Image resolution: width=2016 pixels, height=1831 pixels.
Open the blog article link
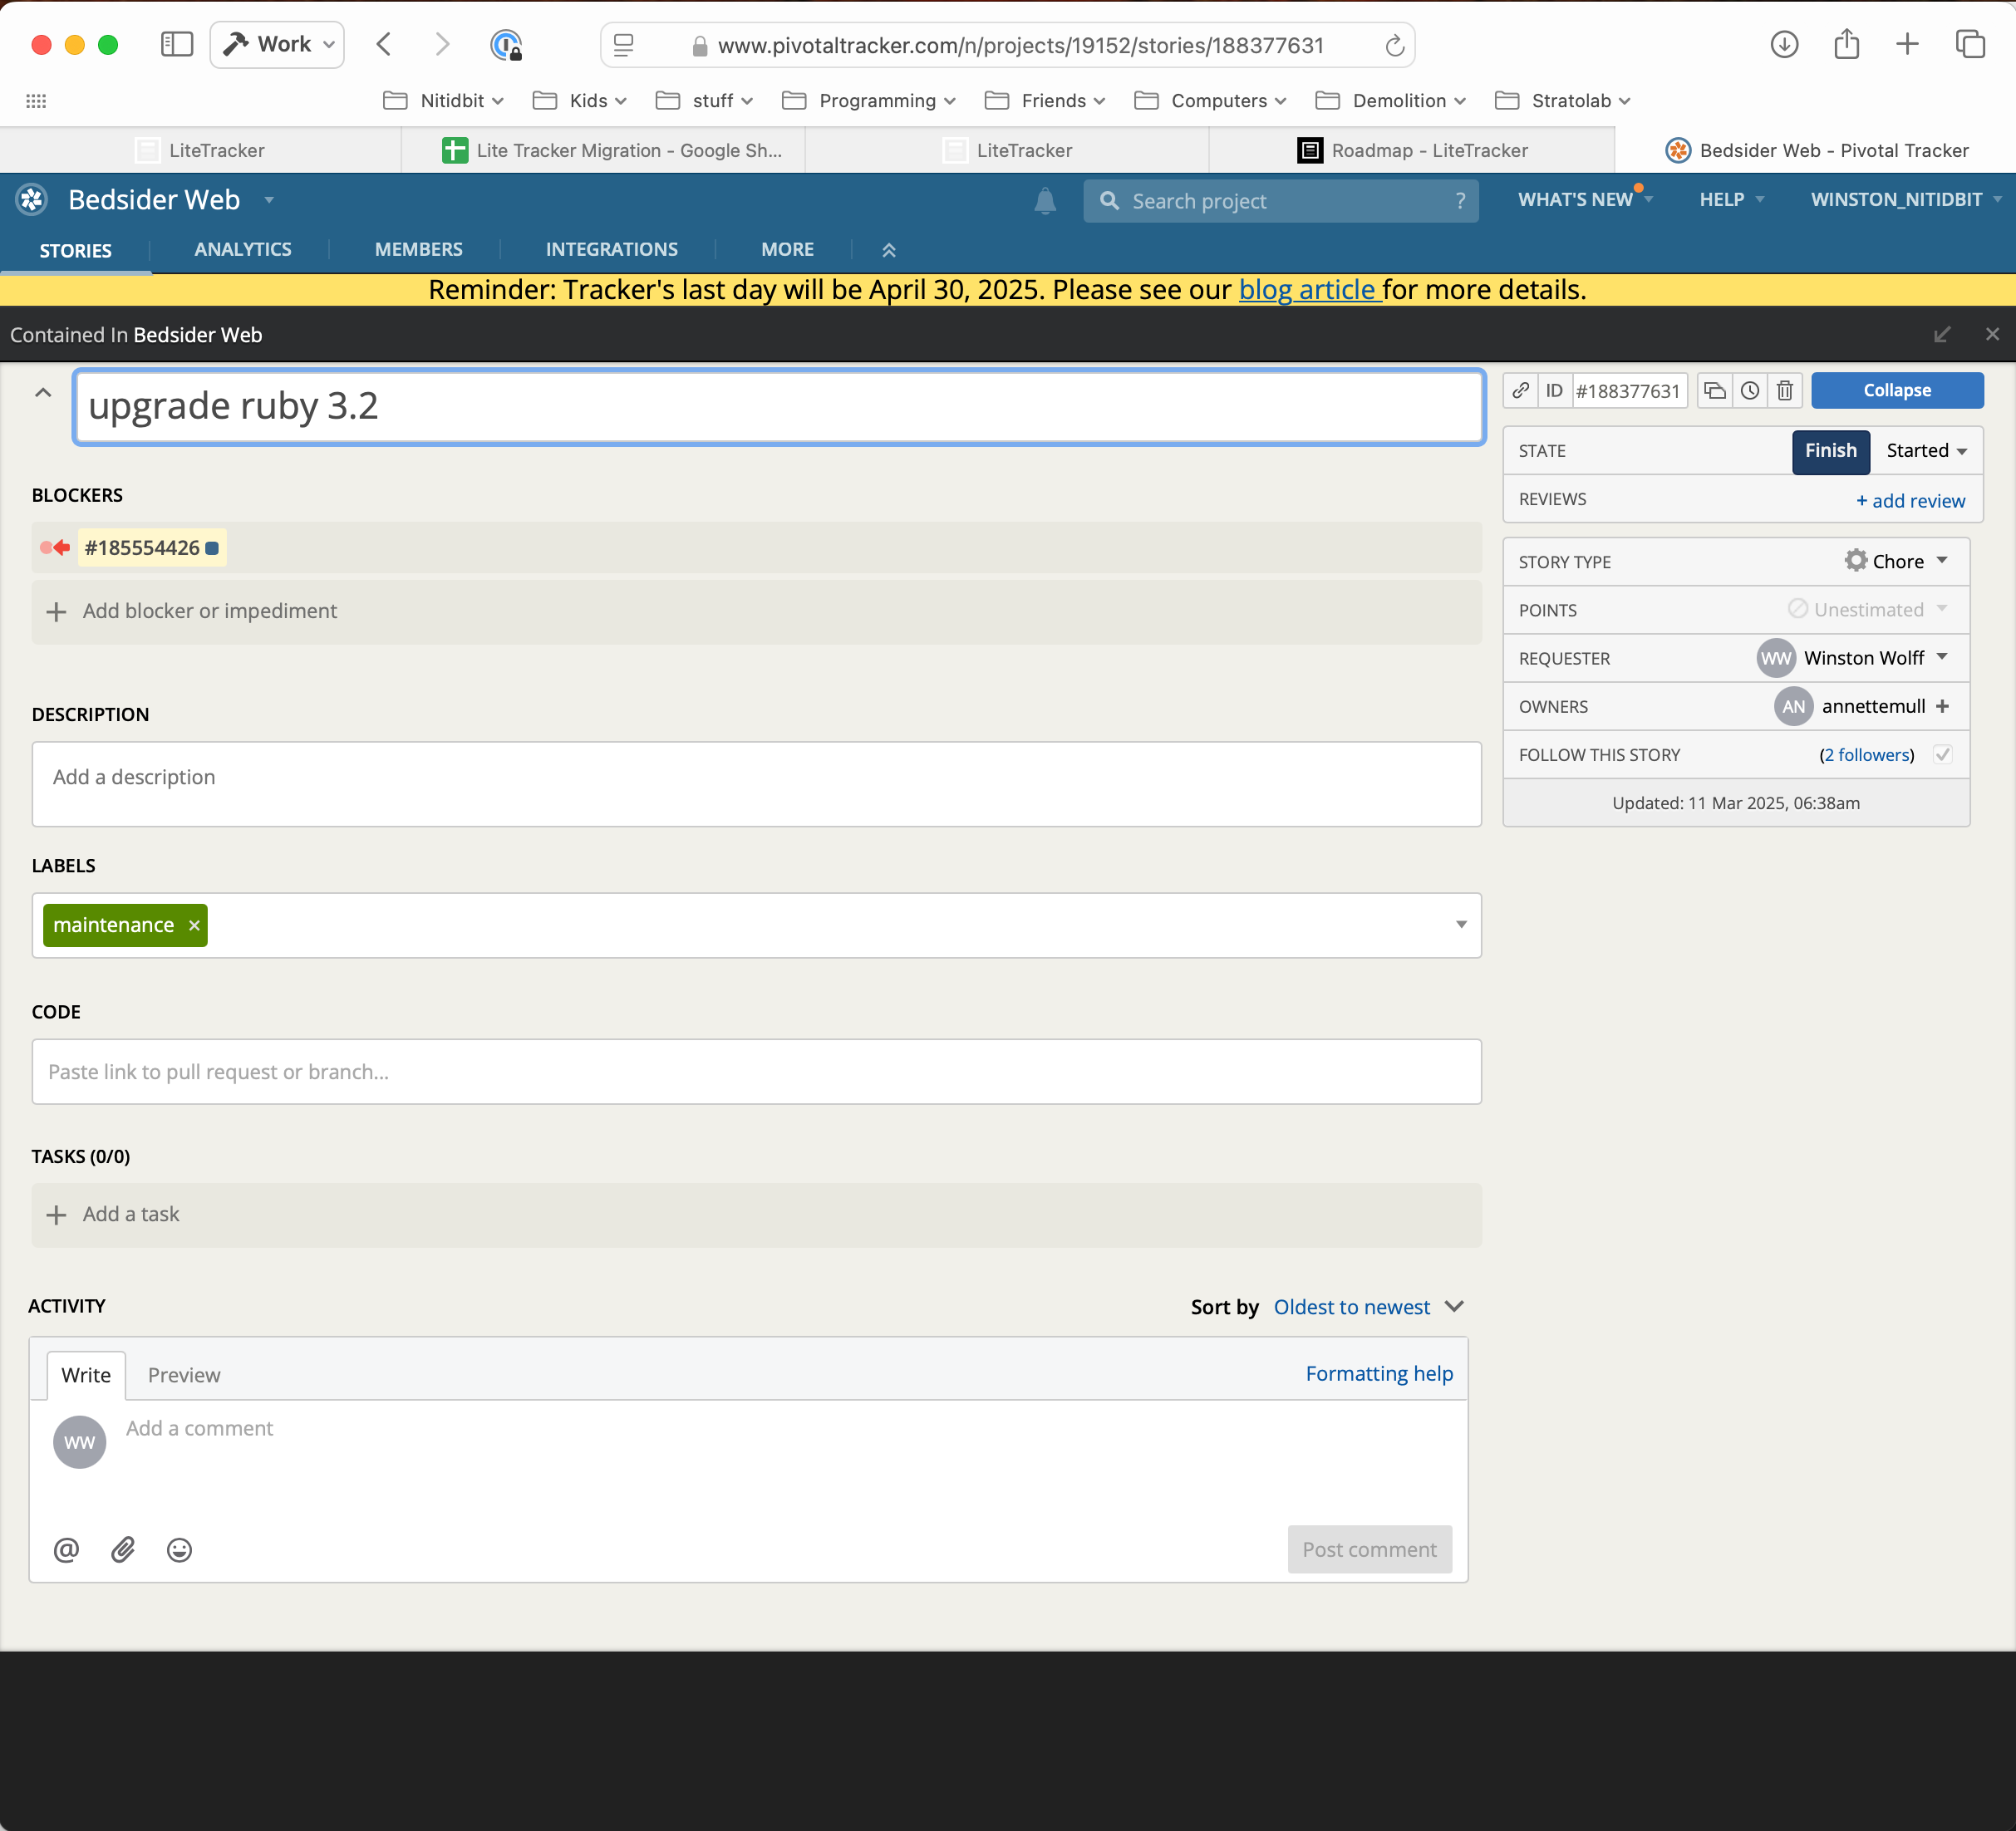tap(1309, 290)
